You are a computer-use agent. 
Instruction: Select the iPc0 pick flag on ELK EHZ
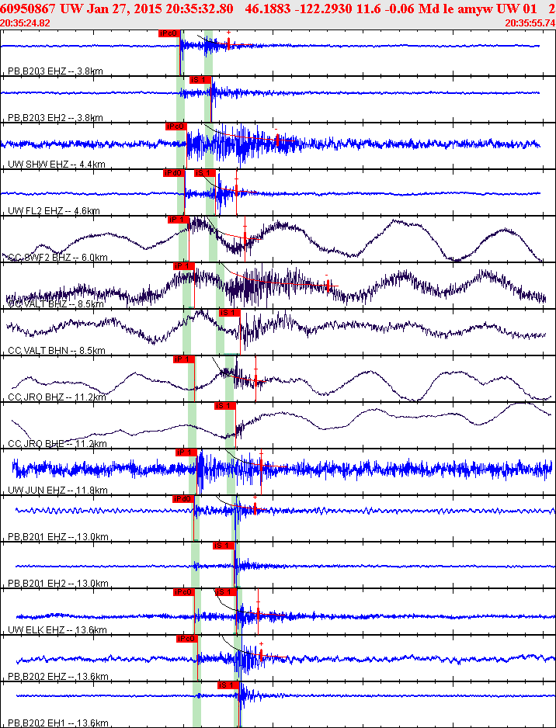184,592
